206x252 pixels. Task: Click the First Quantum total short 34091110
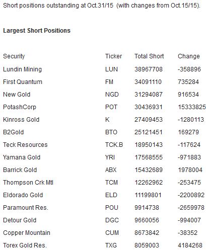148,82
